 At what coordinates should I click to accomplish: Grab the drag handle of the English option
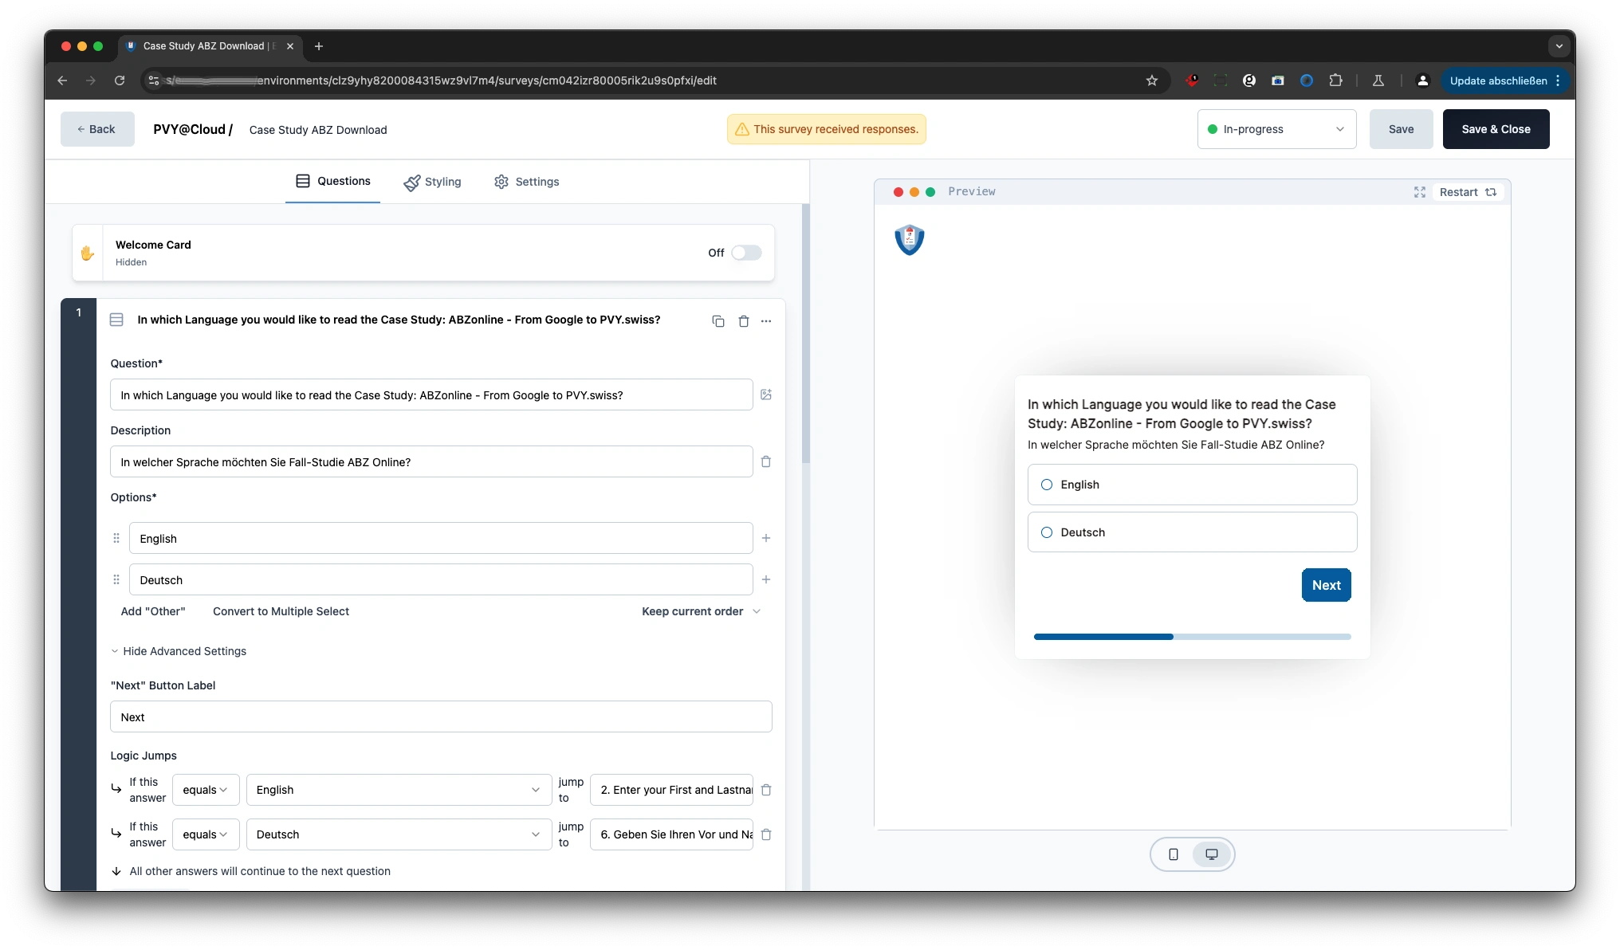coord(116,538)
